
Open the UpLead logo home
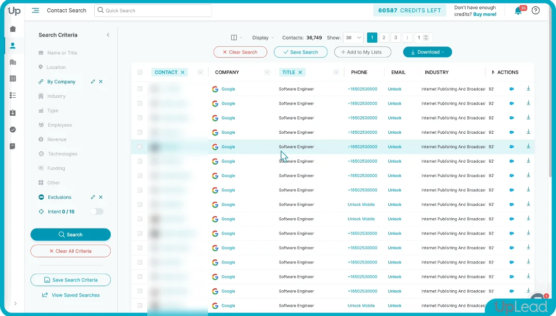coord(14,11)
